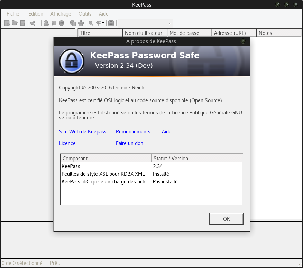The height and width of the screenshot is (268, 303).
Task: Click the Faire un don link
Action: [129, 143]
